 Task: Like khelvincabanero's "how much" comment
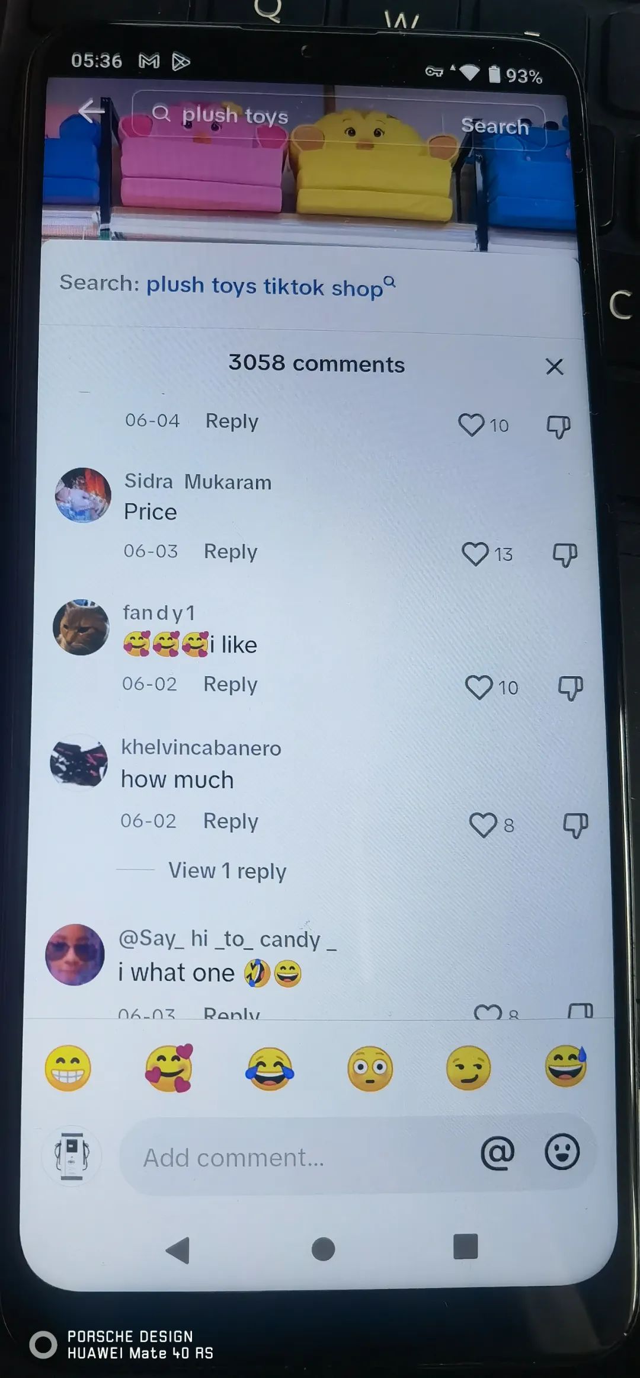[483, 824]
